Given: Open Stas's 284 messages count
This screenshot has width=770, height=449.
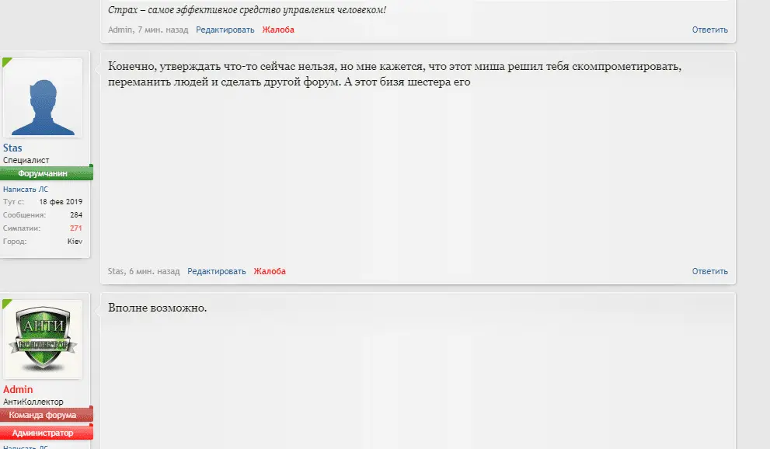Looking at the screenshot, I should (x=76, y=215).
